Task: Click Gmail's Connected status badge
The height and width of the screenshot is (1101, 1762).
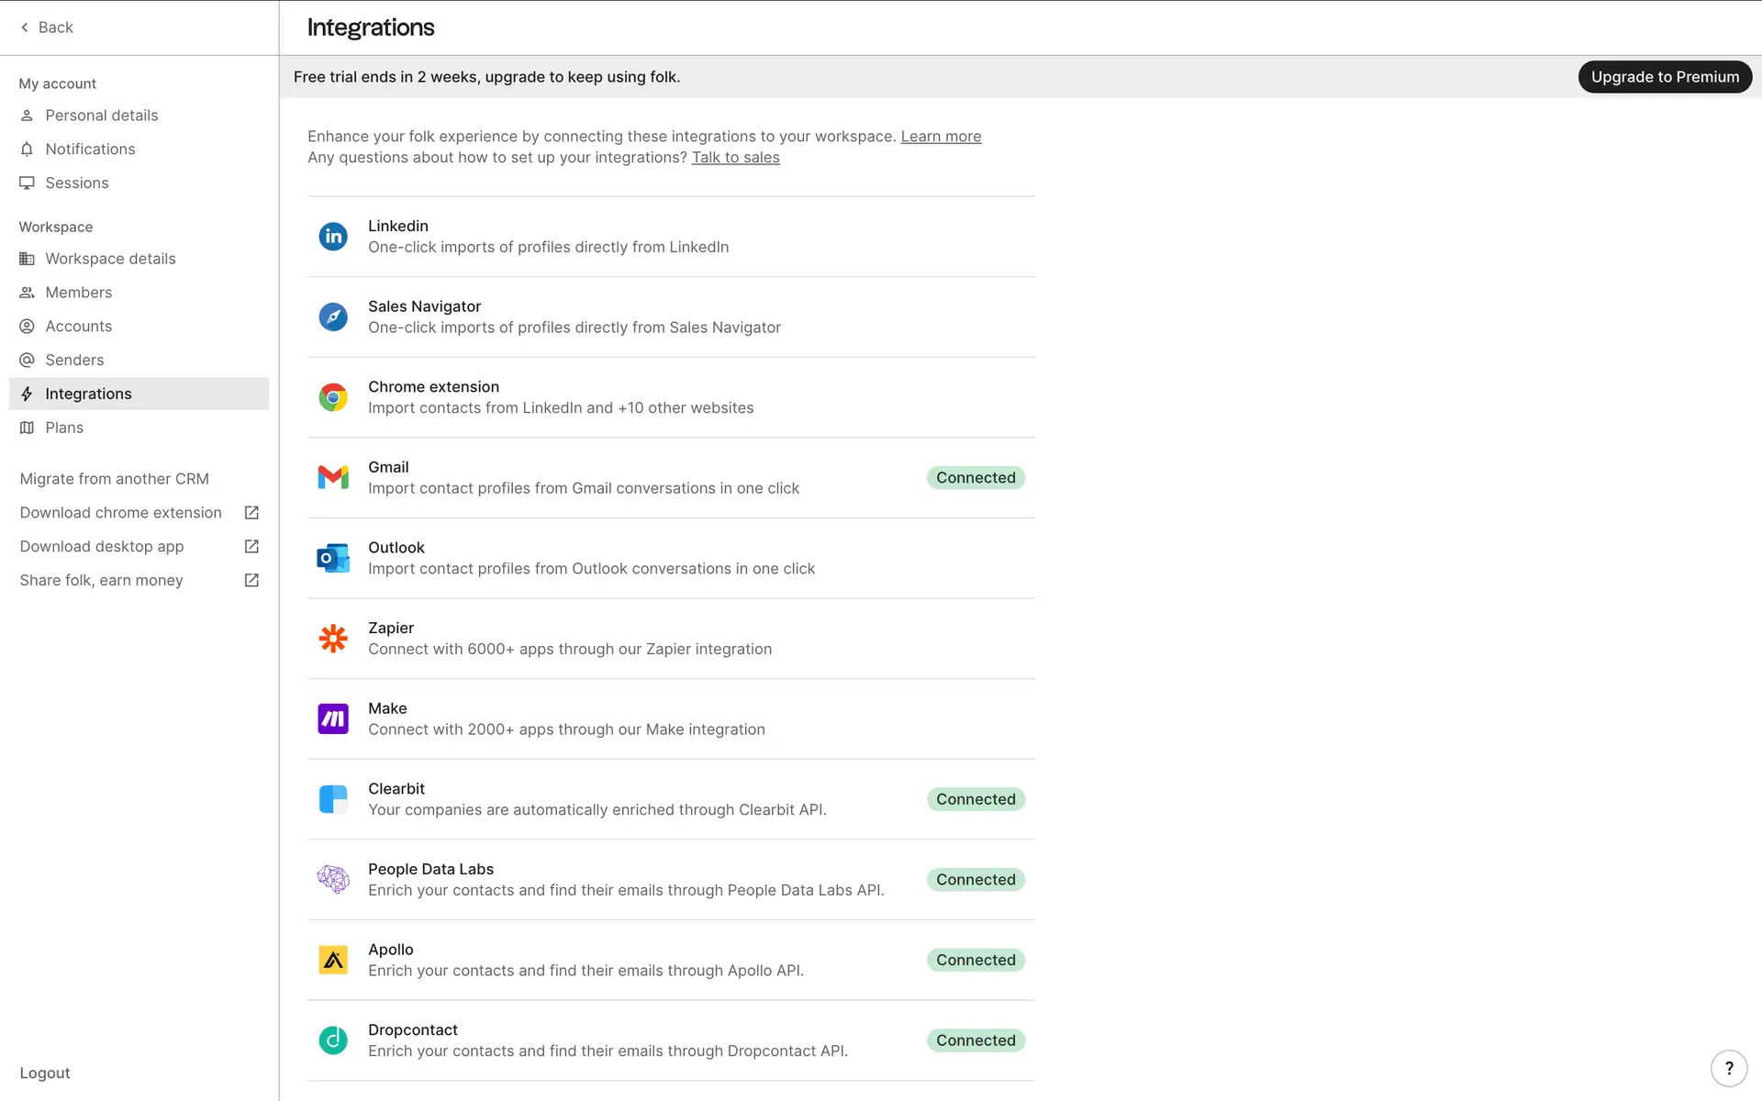Action: pos(976,478)
